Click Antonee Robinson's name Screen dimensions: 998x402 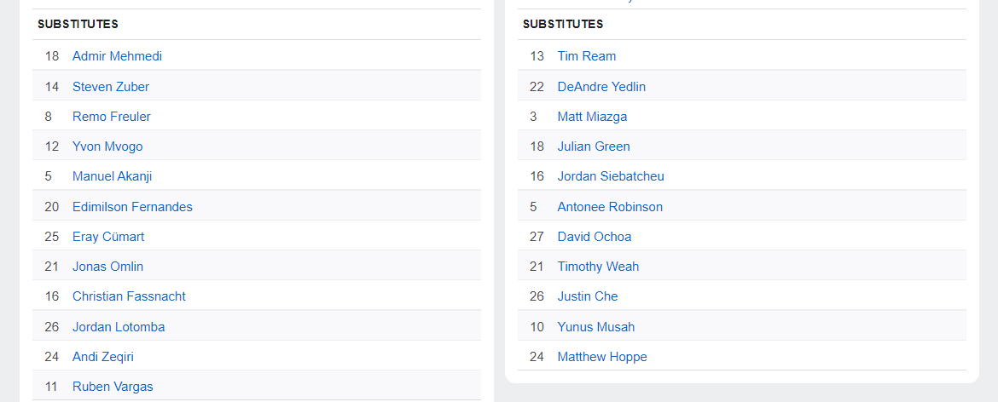click(x=610, y=207)
